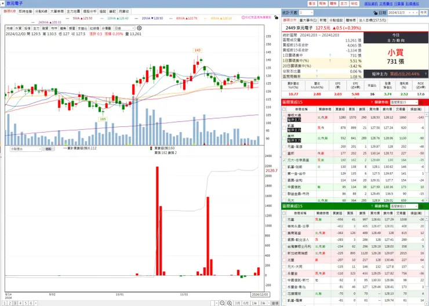The height and width of the screenshot is (306, 429).
Task: Click the red 主力 button in the top bar
Action: pyautogui.click(x=344, y=3)
